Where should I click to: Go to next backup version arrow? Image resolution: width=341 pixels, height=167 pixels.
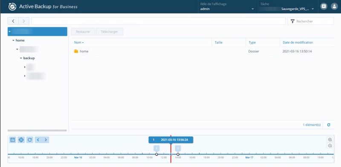[x=46, y=140]
